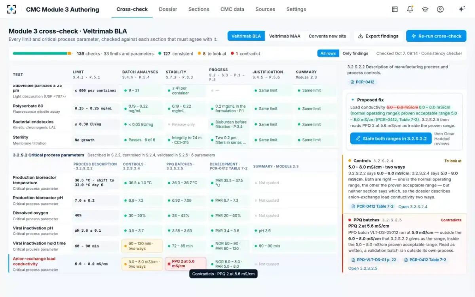This screenshot has height=297, width=475.
Task: Open the PPQ-VLT-DS-01 p. 22 source chip
Action: coord(374,260)
